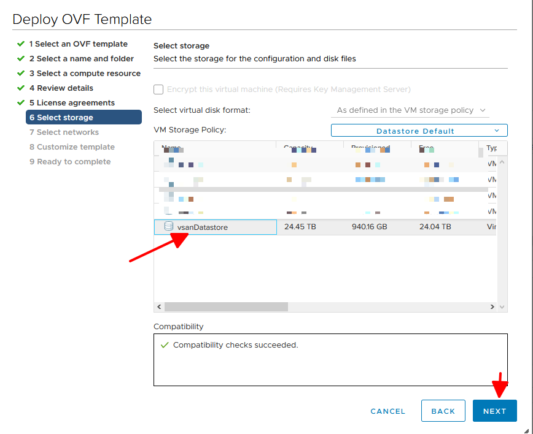
Task: Click the vertical scrollbar up arrow
Action: coord(502,162)
